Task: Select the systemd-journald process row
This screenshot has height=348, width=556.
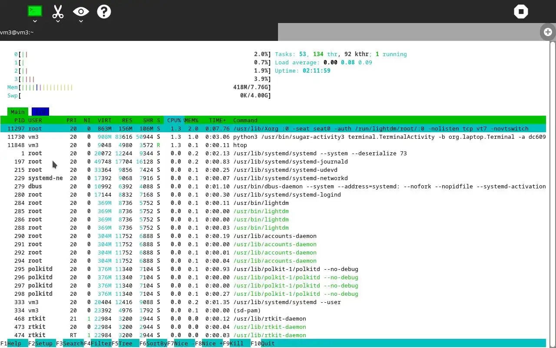Action: 273,161
